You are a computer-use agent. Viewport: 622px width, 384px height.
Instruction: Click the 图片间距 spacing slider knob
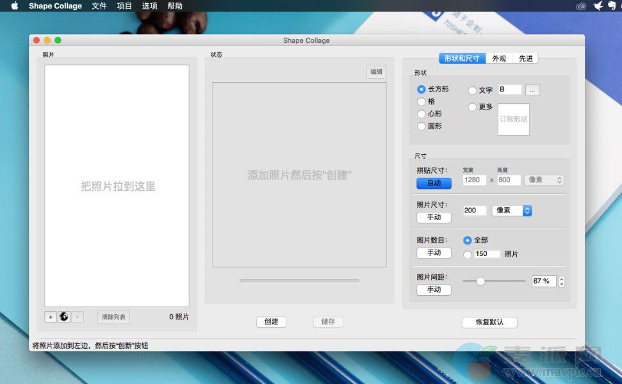tap(480, 281)
